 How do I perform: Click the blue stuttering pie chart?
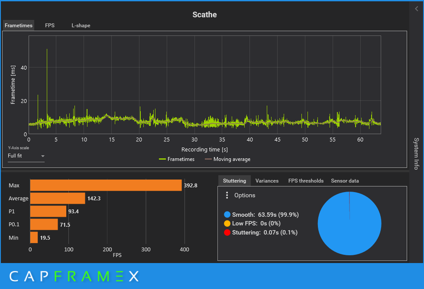click(350, 223)
